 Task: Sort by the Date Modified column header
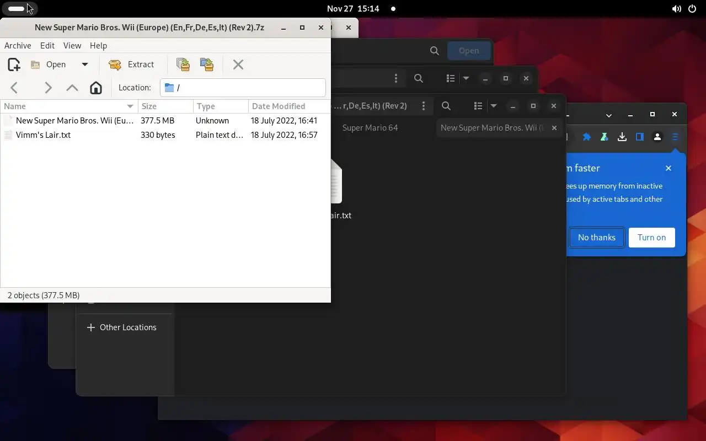click(289, 106)
